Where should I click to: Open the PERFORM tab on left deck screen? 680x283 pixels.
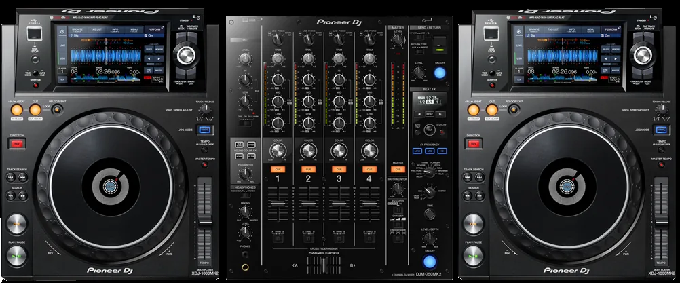point(154,29)
